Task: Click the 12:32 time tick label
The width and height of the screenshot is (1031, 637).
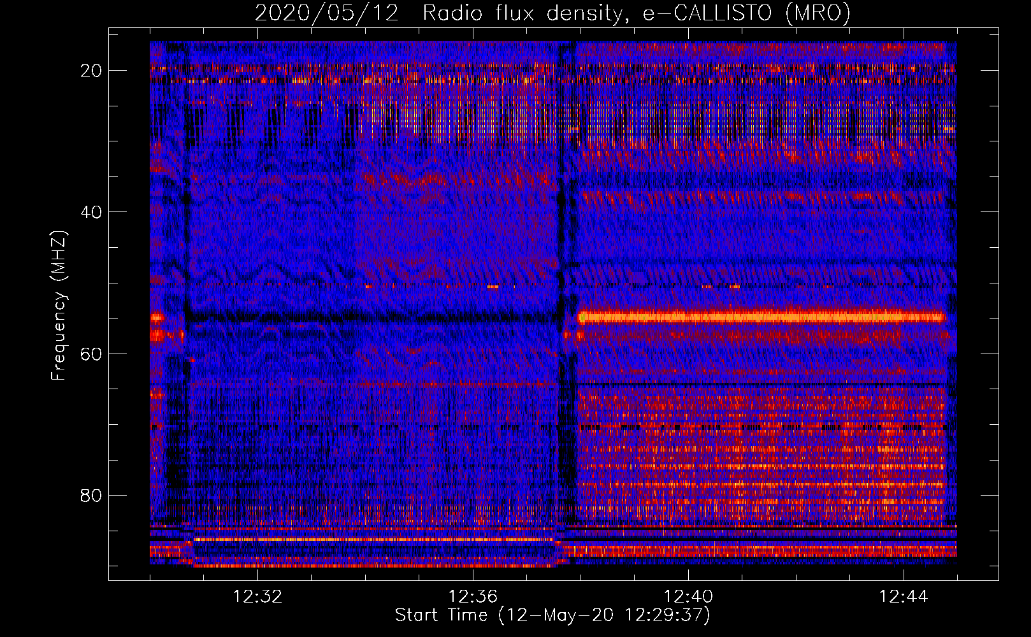Action: click(x=257, y=597)
